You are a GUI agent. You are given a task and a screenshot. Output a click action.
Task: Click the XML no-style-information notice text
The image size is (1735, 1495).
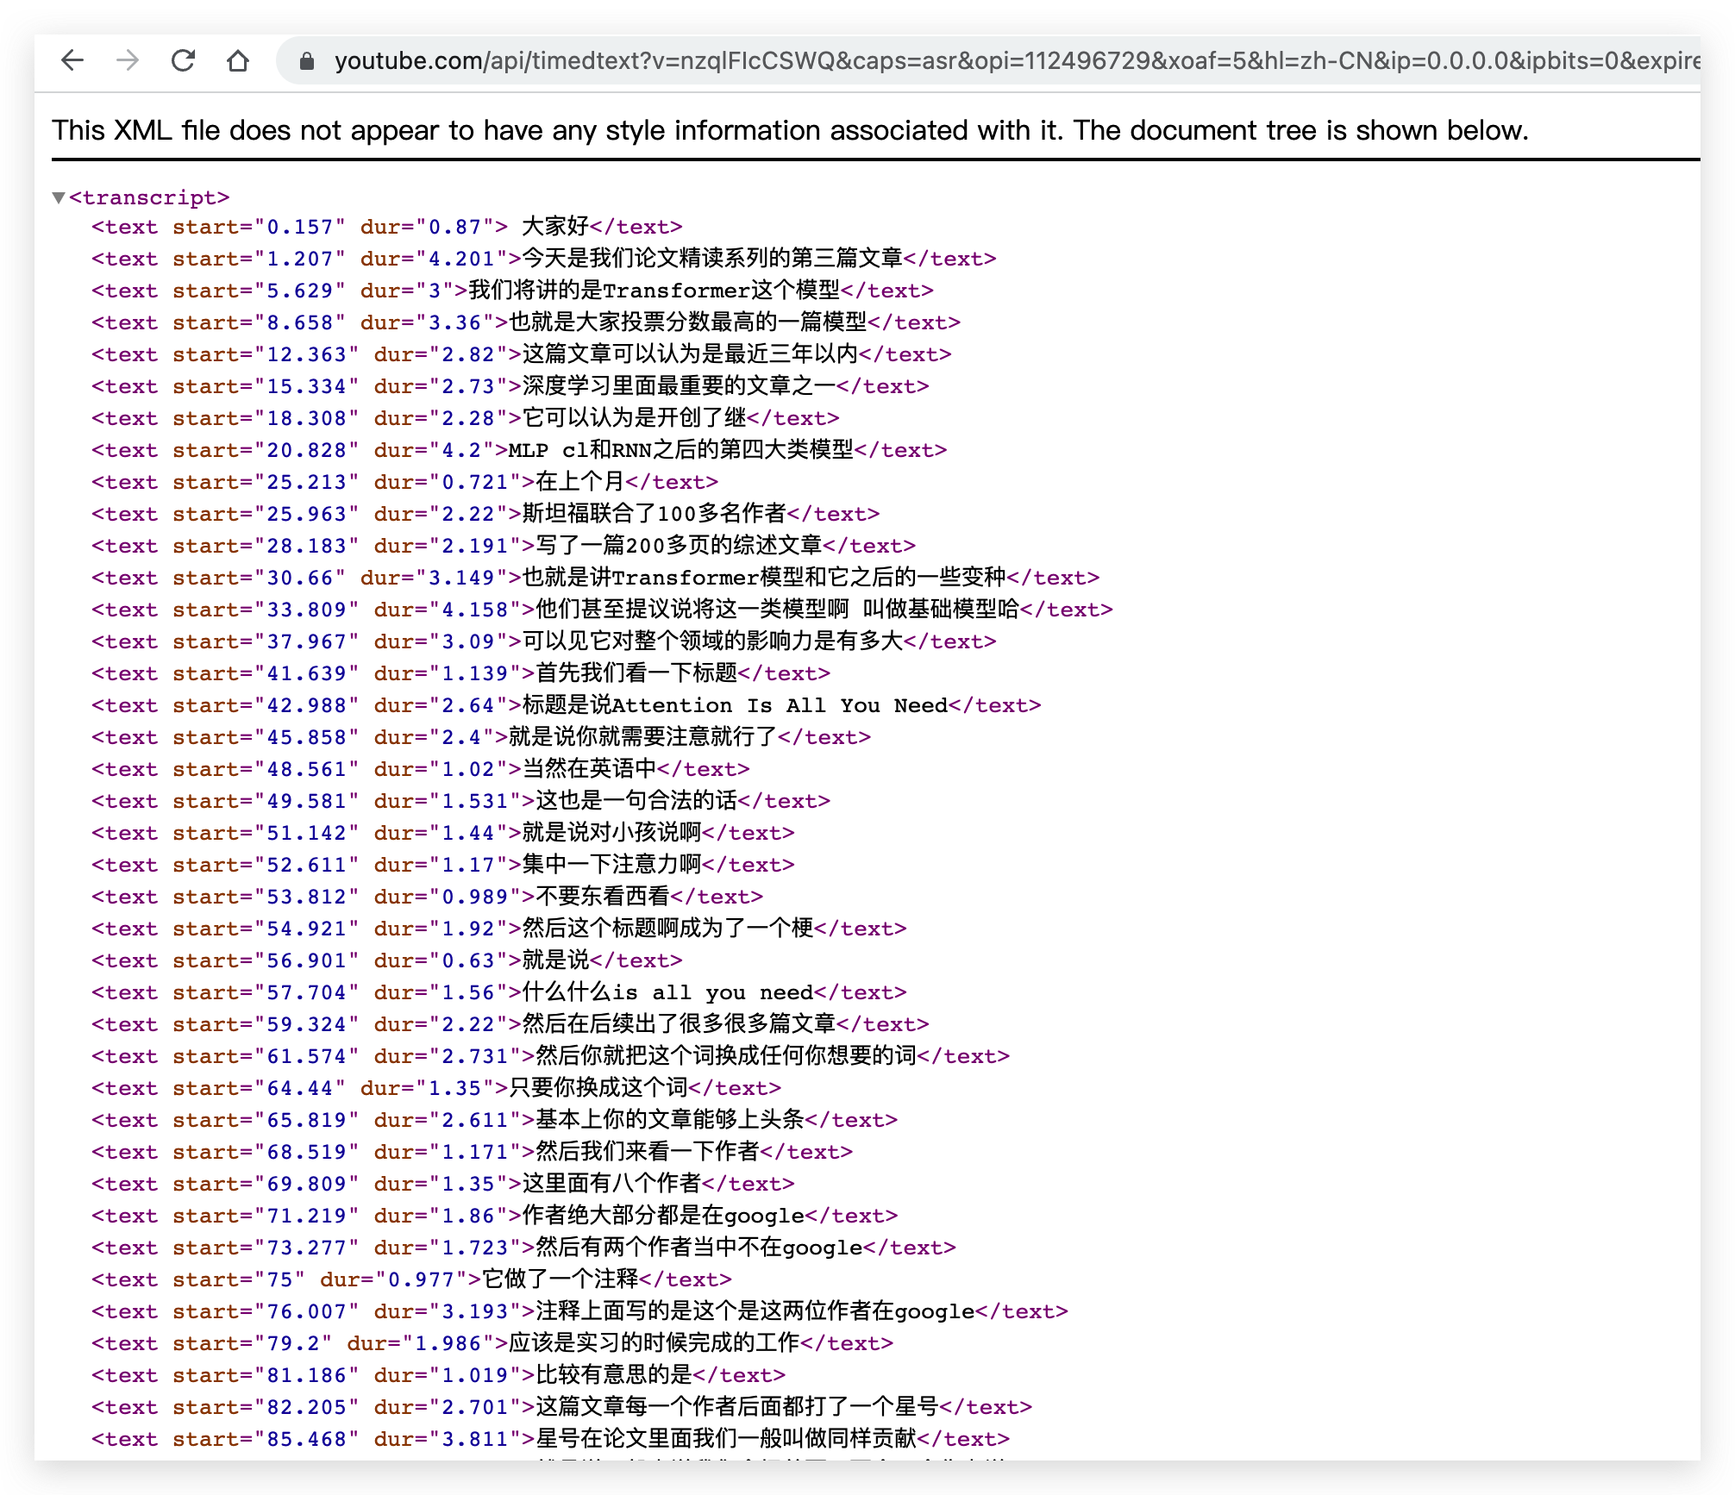(789, 130)
